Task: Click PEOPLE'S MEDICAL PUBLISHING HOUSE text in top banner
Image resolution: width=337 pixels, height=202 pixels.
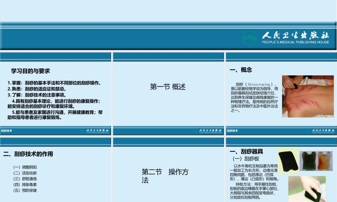Action: (x=296, y=42)
